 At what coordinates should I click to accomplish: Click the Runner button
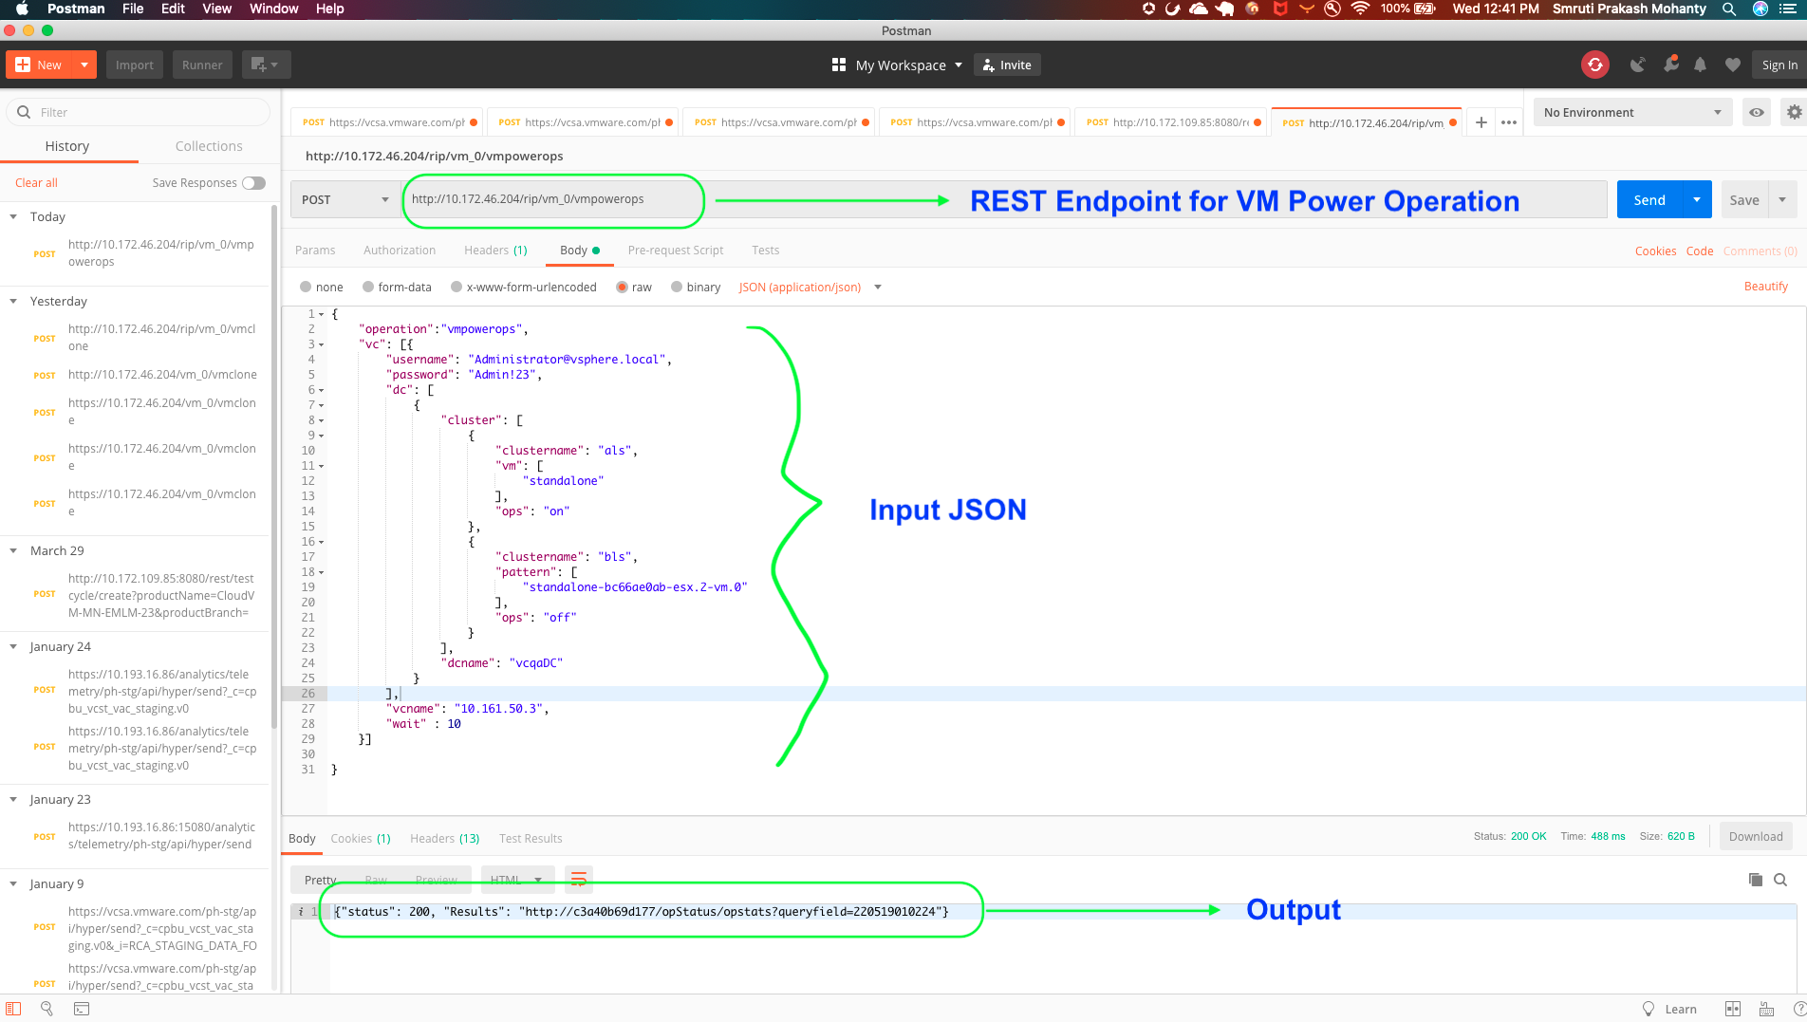point(202,65)
